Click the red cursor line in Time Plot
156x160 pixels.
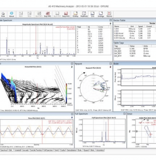(x=42, y=132)
